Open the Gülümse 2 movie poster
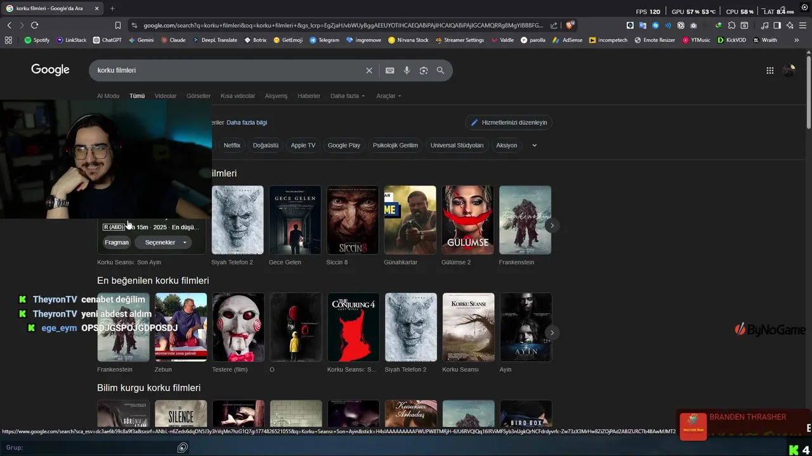This screenshot has width=812, height=456. [468, 220]
